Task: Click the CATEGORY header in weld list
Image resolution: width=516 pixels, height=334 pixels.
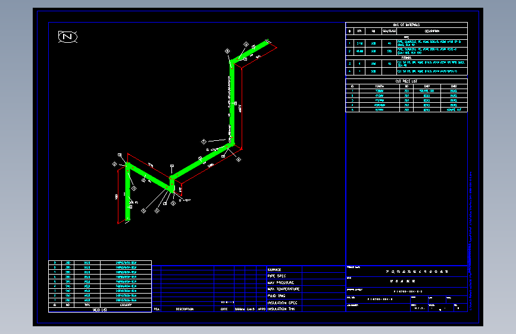Action: pos(126,305)
